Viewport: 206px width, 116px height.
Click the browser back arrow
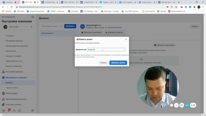3,7
